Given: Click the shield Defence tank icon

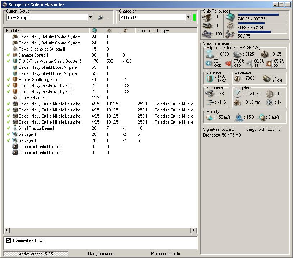Looking at the screenshot, I should point(210,78).
